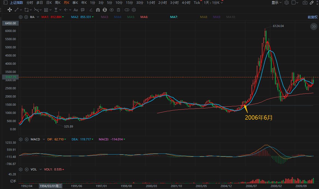Click the 前复权 adjustment link
The image size is (319, 189).
point(312,17)
